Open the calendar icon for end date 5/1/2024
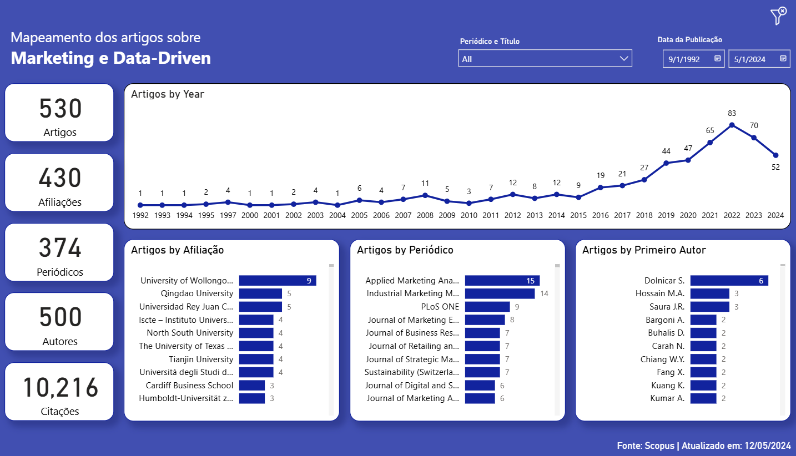The width and height of the screenshot is (796, 456). tap(782, 58)
